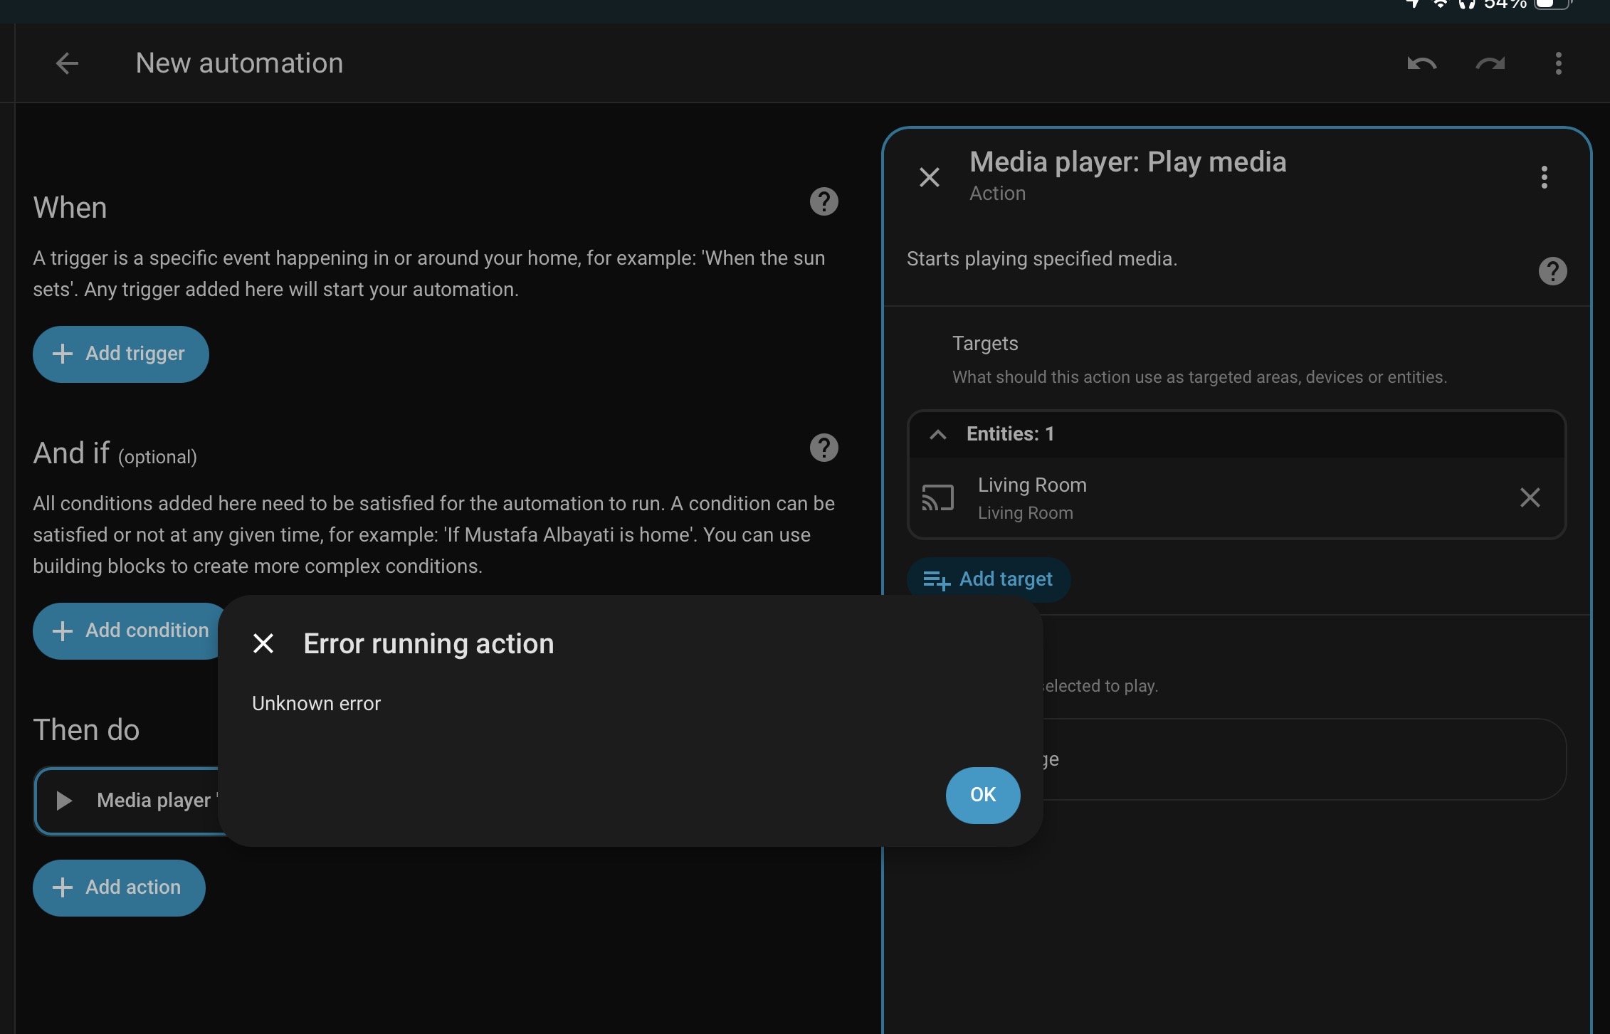Open the help icon for When section

824,201
